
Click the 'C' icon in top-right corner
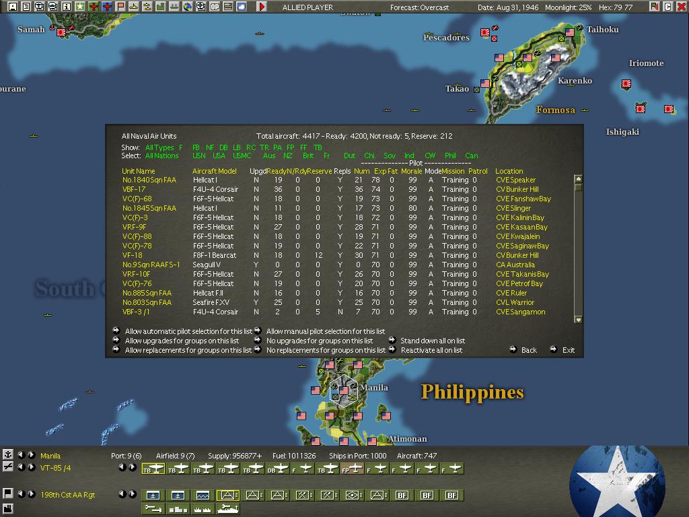pyautogui.click(x=668, y=6)
